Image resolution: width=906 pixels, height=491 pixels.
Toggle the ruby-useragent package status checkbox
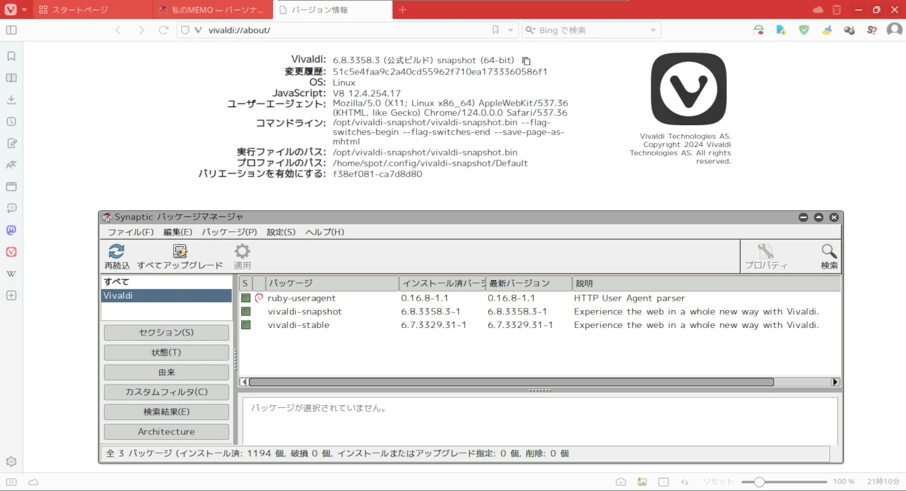(246, 298)
